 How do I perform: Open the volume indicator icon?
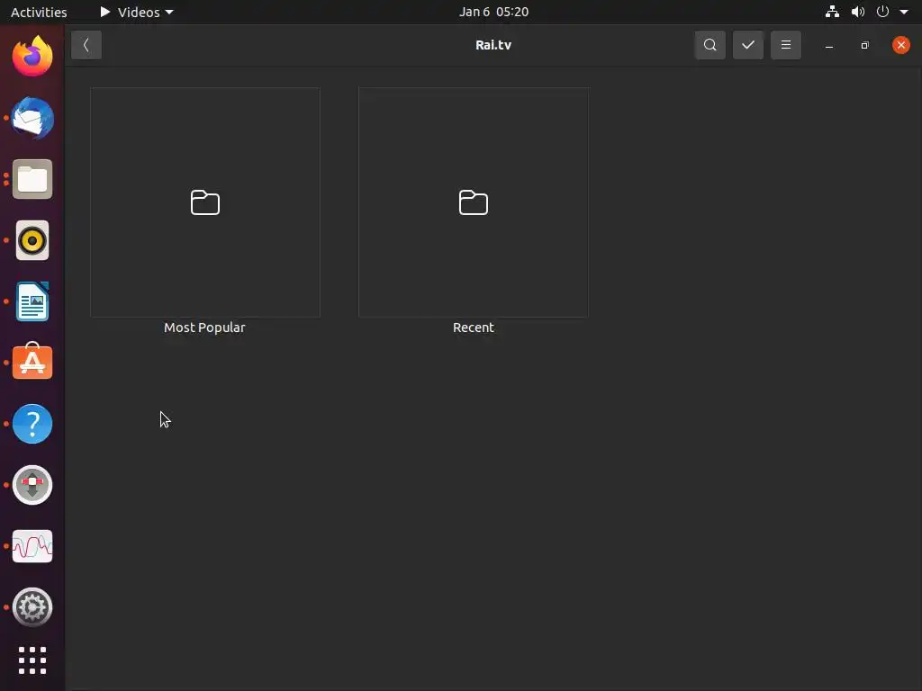[858, 12]
